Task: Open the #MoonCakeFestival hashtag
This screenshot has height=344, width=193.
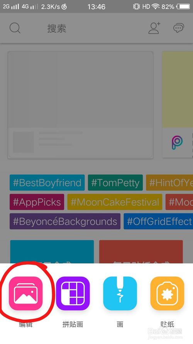Action: tap(115, 202)
